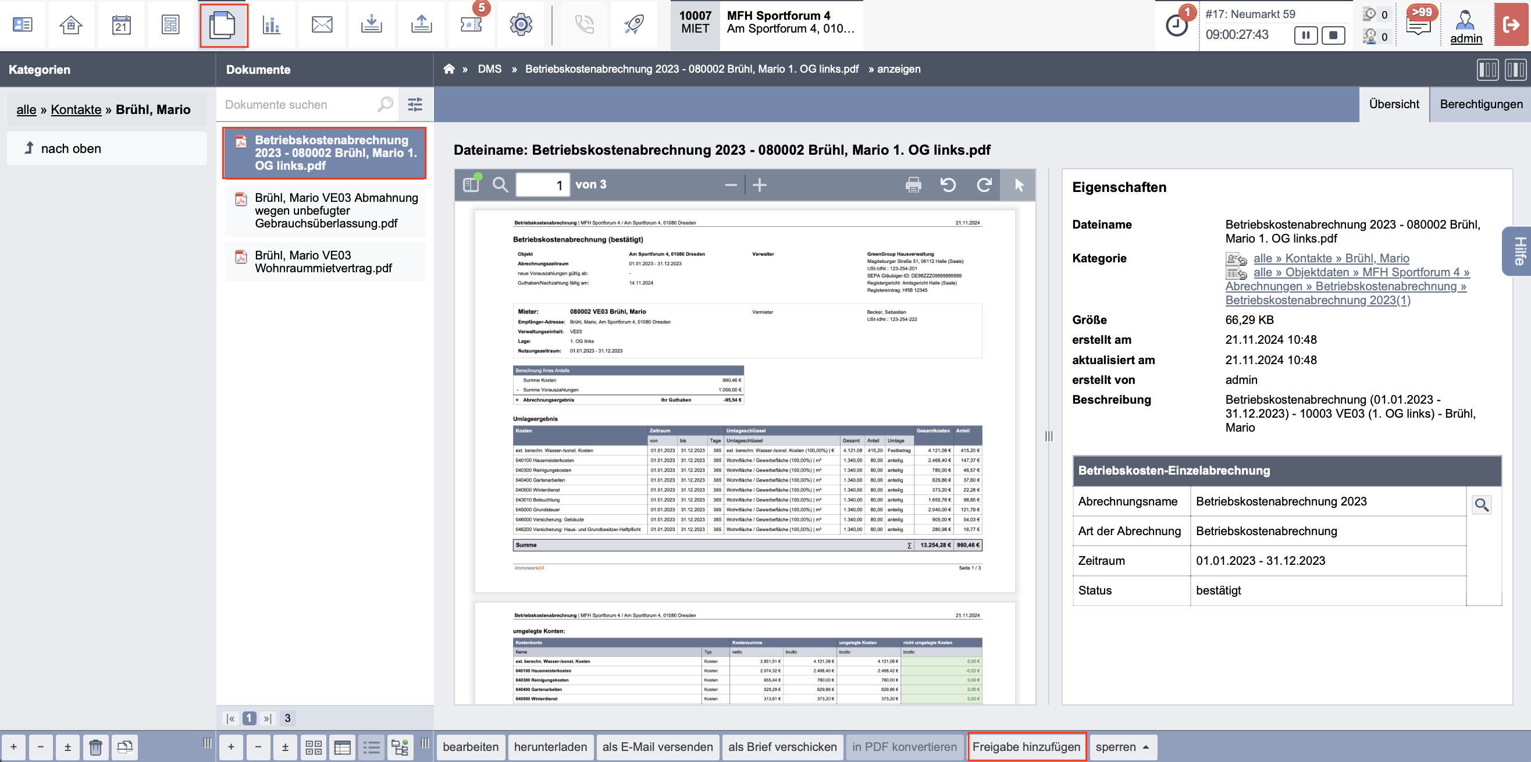Go to home breadcrumb icon

pyautogui.click(x=448, y=69)
